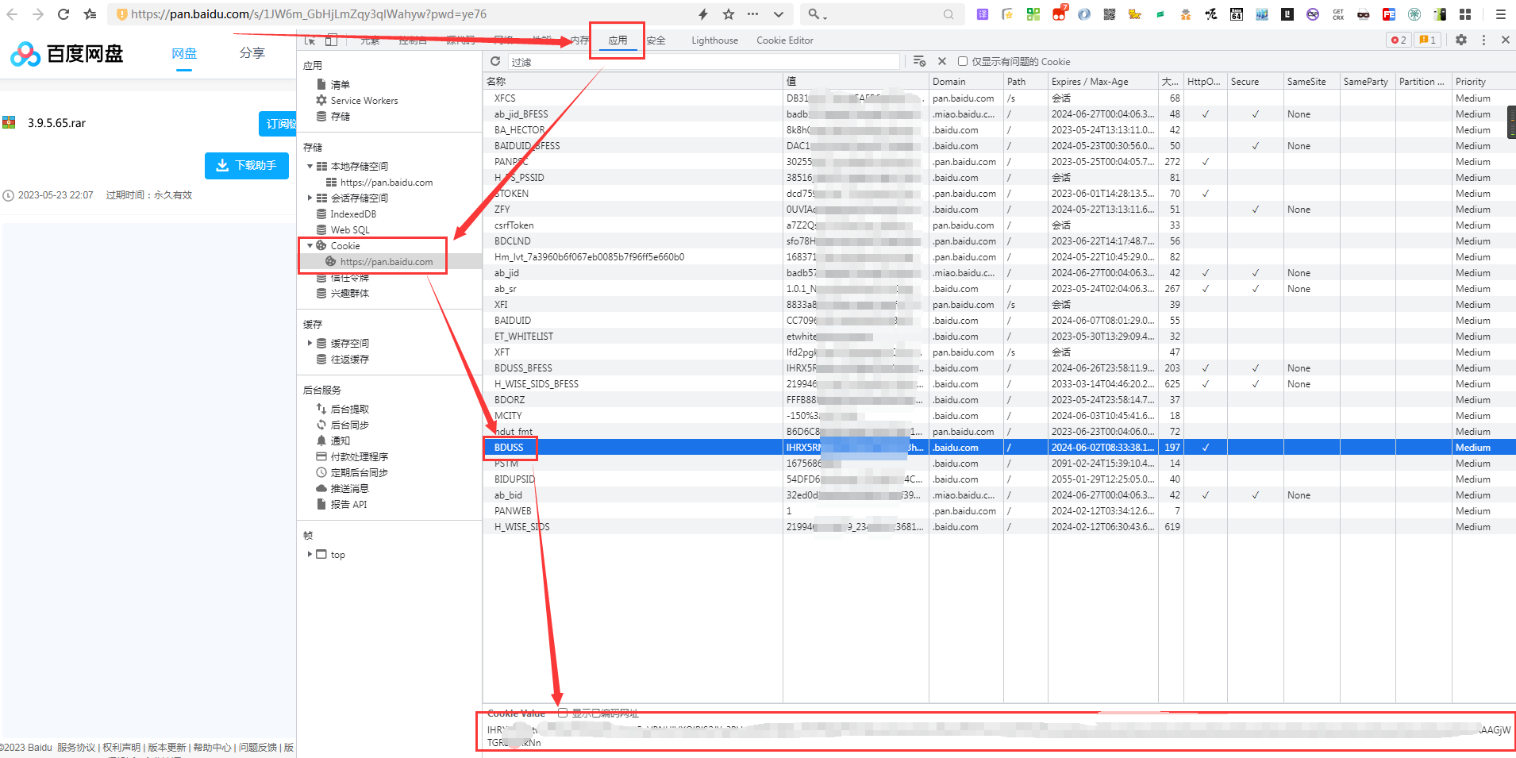The width and height of the screenshot is (1516, 758).
Task: Click the browser reload icon
Action: 63,14
